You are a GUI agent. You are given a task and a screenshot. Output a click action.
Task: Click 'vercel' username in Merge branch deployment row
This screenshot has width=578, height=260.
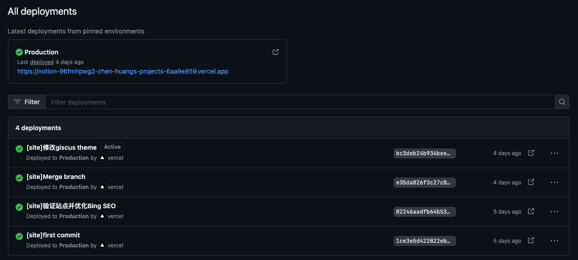tap(115, 187)
